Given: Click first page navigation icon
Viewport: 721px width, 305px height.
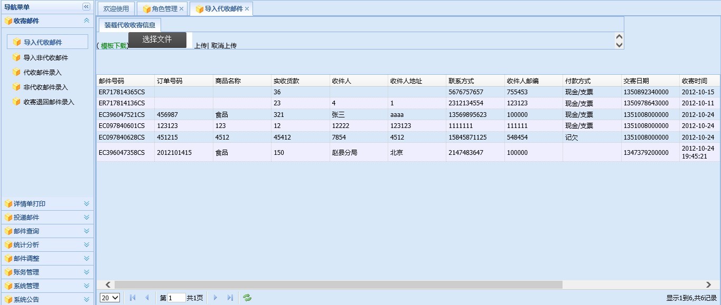Looking at the screenshot, I should 132,298.
